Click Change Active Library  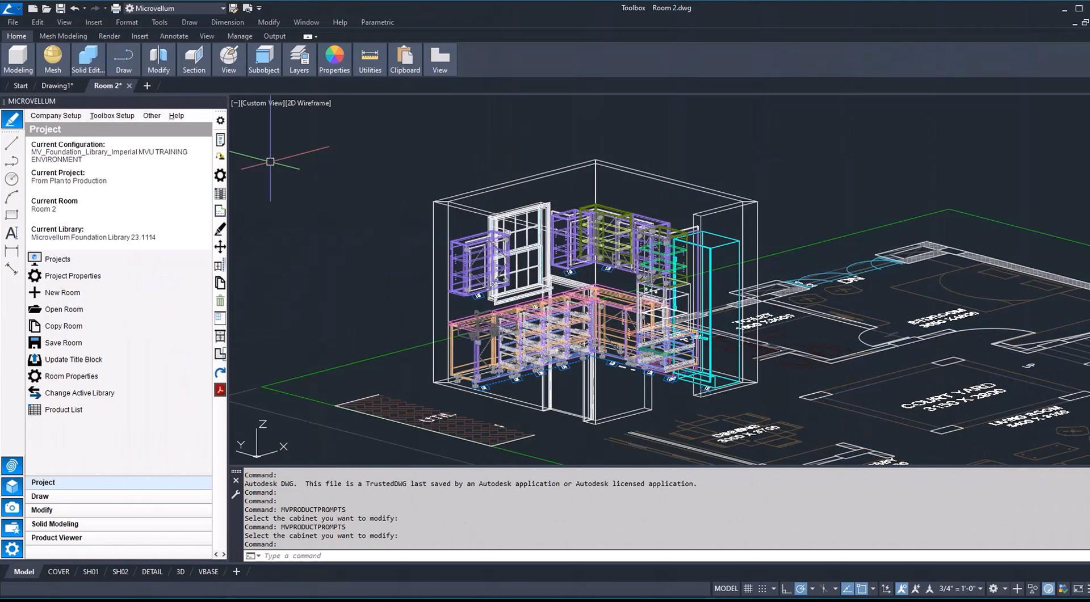coord(79,393)
